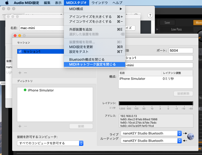Expand the MIDI構成 submenu

click(95, 9)
